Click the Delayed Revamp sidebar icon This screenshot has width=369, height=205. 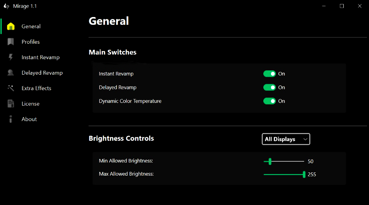point(10,73)
